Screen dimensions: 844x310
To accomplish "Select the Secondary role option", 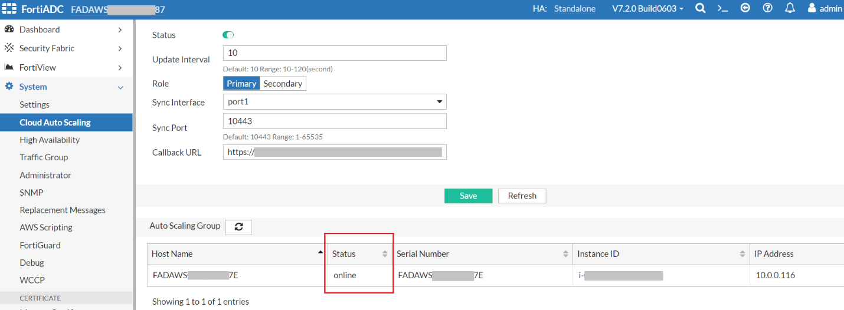I will 283,84.
